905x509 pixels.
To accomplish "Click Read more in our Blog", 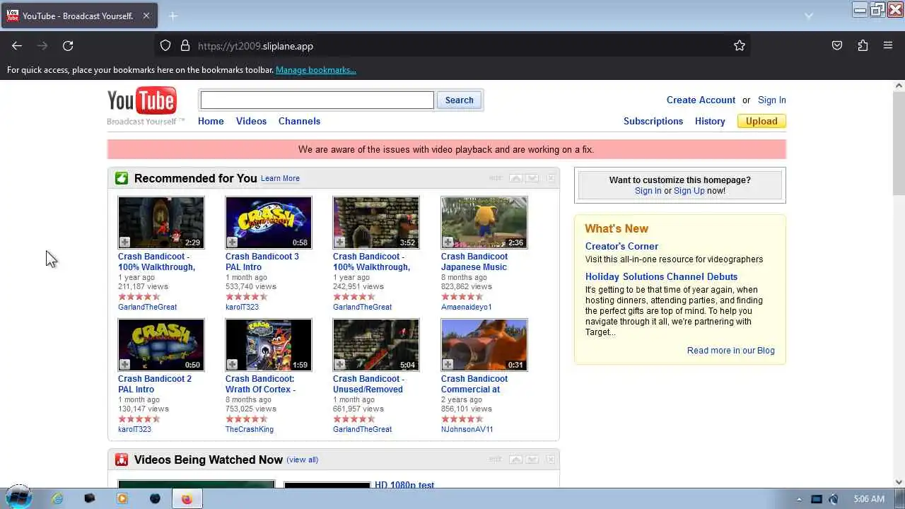I will pyautogui.click(x=730, y=351).
